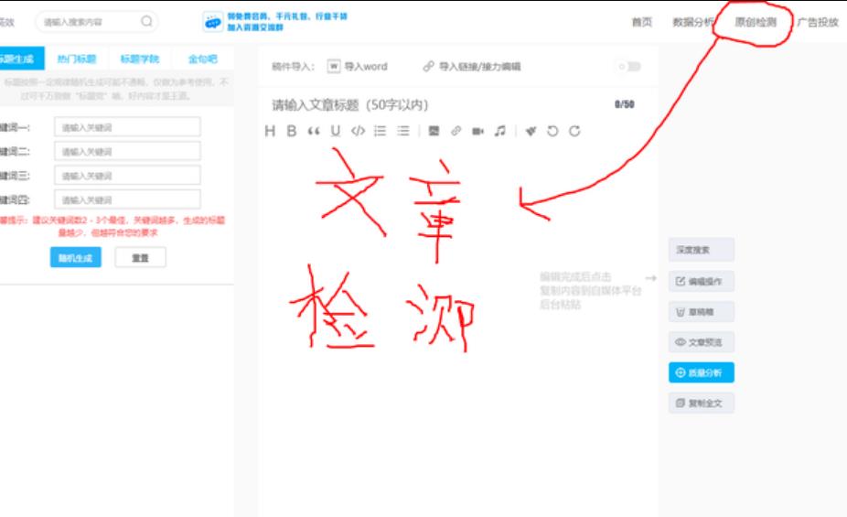Open 数据分析 in the top navigation
Screen dimensions: 847x517
pyautogui.click(x=693, y=22)
